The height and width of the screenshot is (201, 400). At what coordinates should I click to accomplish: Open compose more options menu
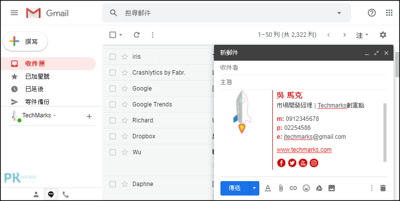coord(372,188)
